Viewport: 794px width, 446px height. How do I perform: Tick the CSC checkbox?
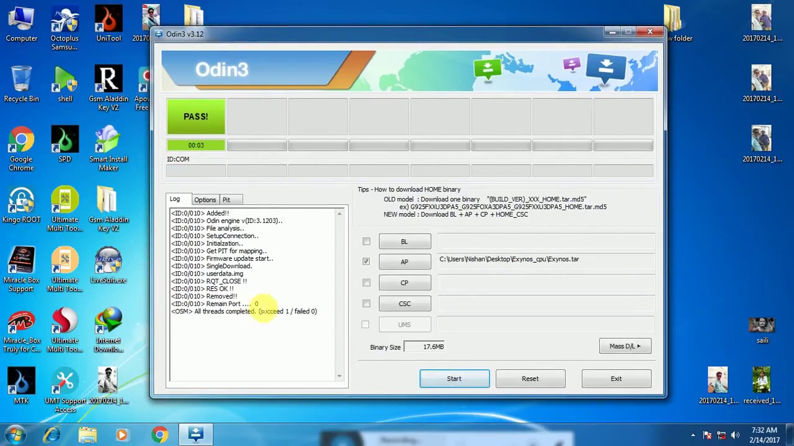click(x=366, y=304)
